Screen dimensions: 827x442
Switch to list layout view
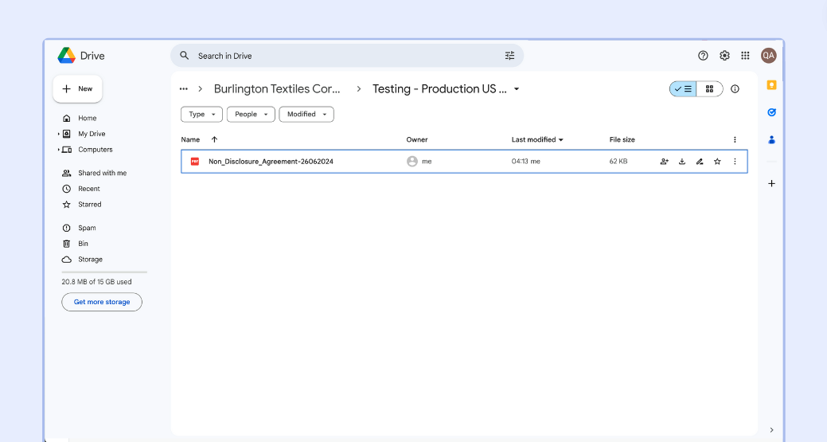[x=683, y=89]
